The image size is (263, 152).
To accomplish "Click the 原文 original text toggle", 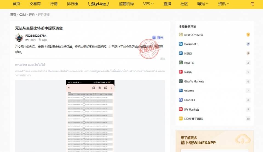I will (x=163, y=59).
